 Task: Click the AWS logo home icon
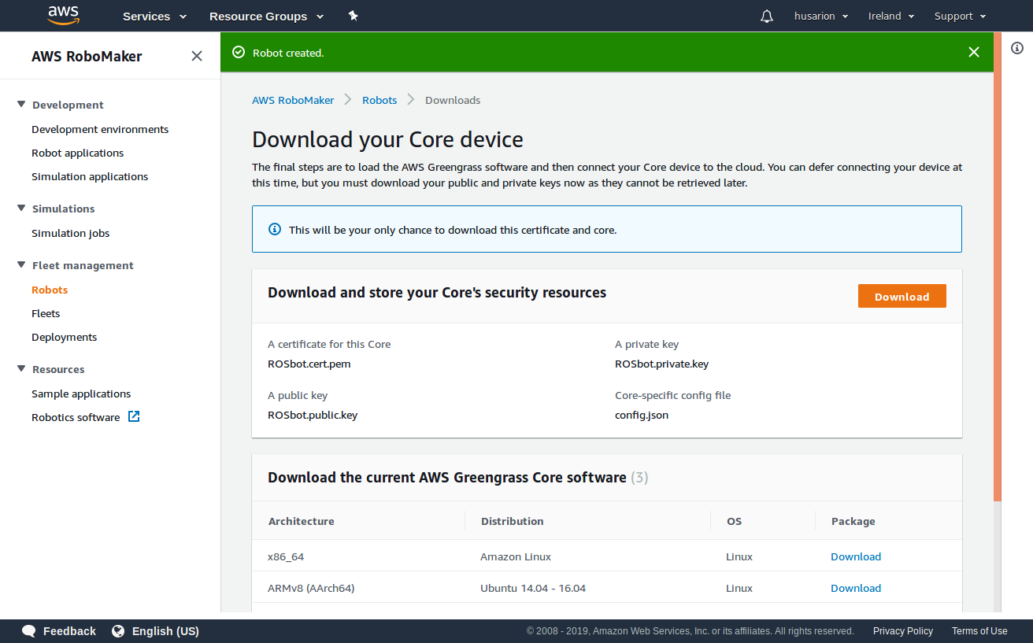coord(63,15)
